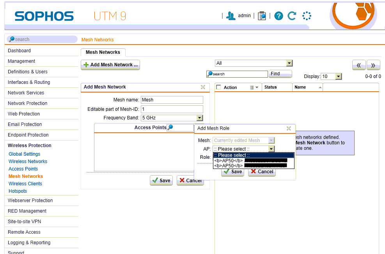Focus the Access Points filter field
The image size is (385, 254).
pos(180,128)
